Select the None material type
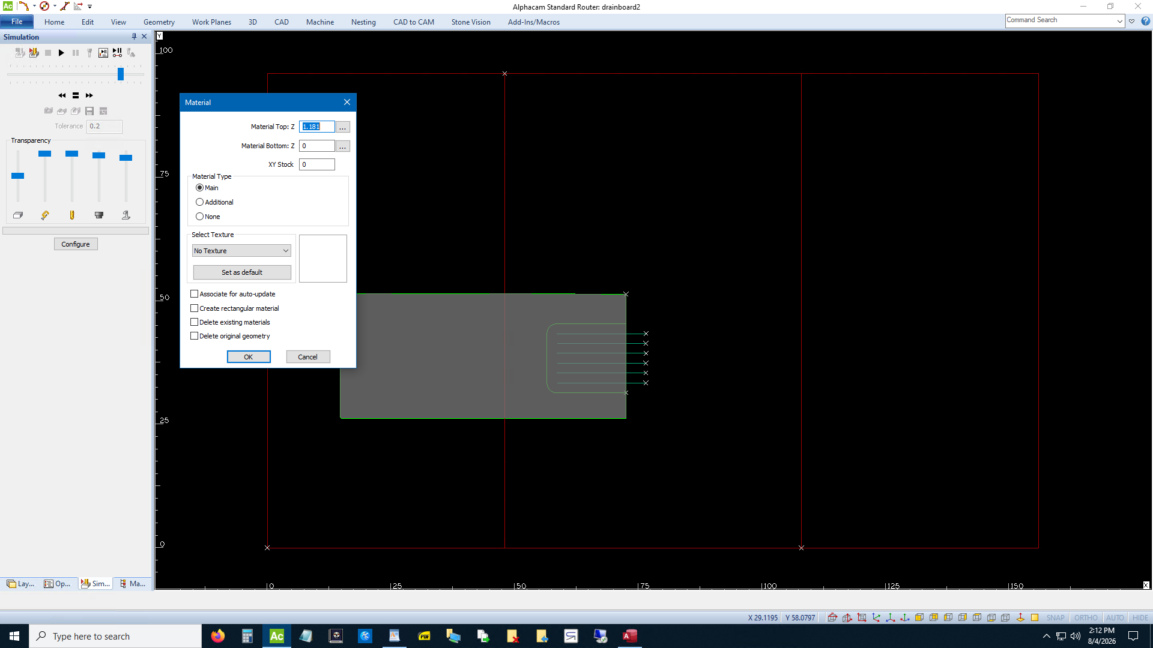Screen dimensions: 1153x648 click(x=208, y=217)
